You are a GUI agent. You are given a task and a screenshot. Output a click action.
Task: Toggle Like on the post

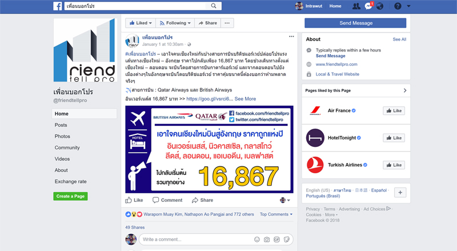click(x=135, y=200)
